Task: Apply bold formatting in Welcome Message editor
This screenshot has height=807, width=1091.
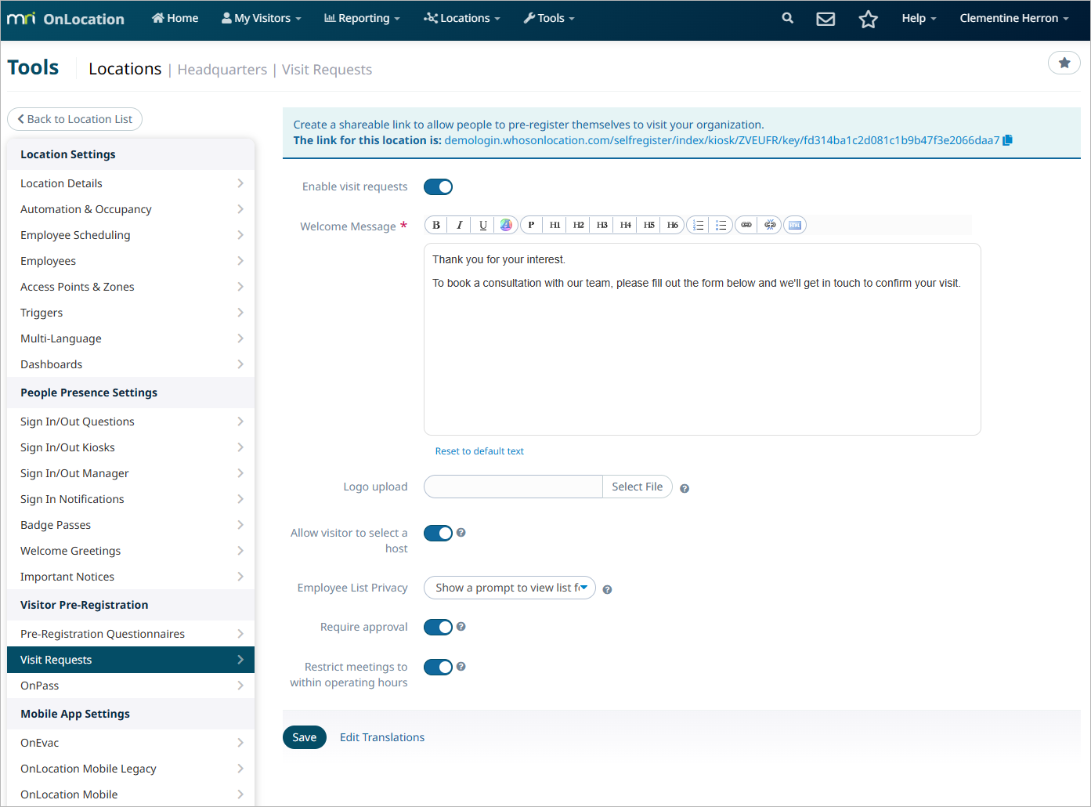Action: click(436, 225)
